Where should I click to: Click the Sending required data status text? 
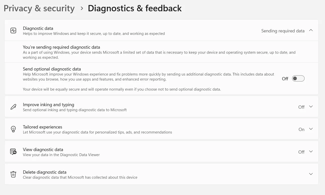click(x=283, y=31)
